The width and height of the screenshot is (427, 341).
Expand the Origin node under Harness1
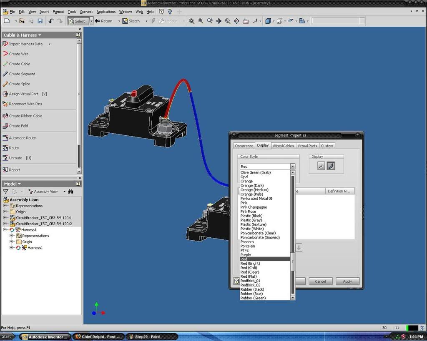[x=11, y=242]
